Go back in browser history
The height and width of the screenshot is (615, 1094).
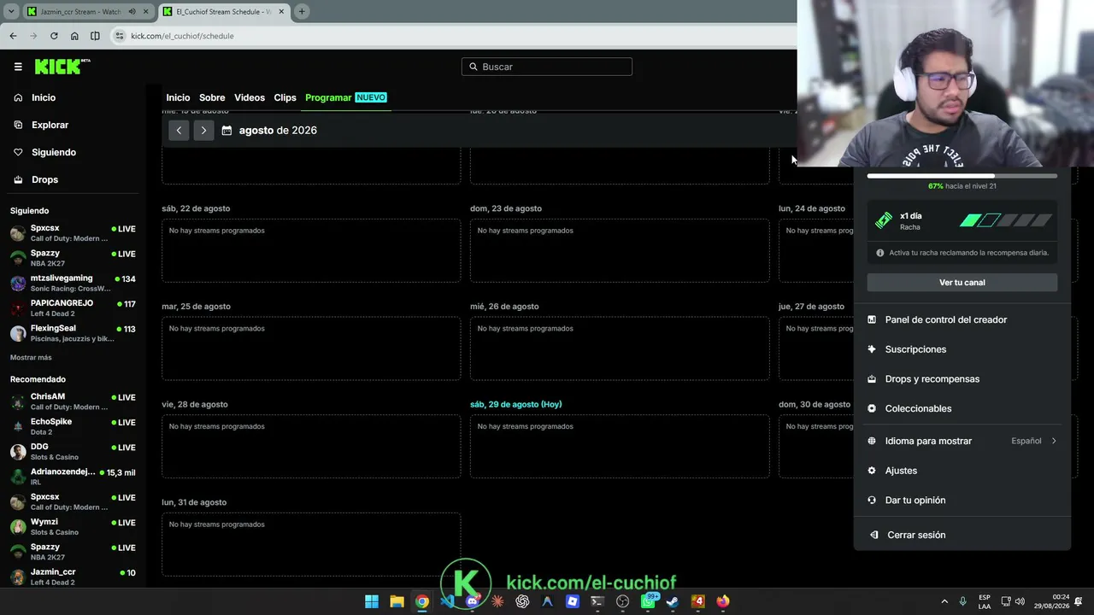pyautogui.click(x=13, y=36)
